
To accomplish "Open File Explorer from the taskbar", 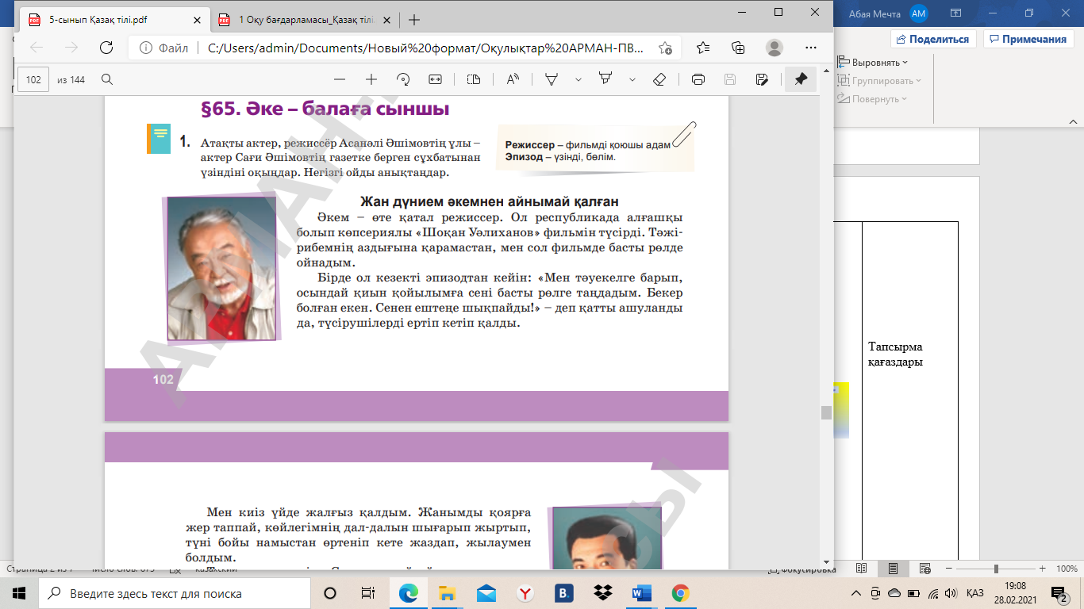I will coord(448,593).
